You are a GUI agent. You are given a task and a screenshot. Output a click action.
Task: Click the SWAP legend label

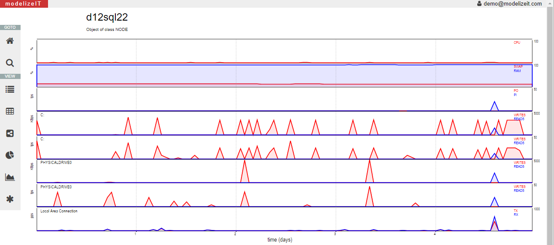[518, 67]
